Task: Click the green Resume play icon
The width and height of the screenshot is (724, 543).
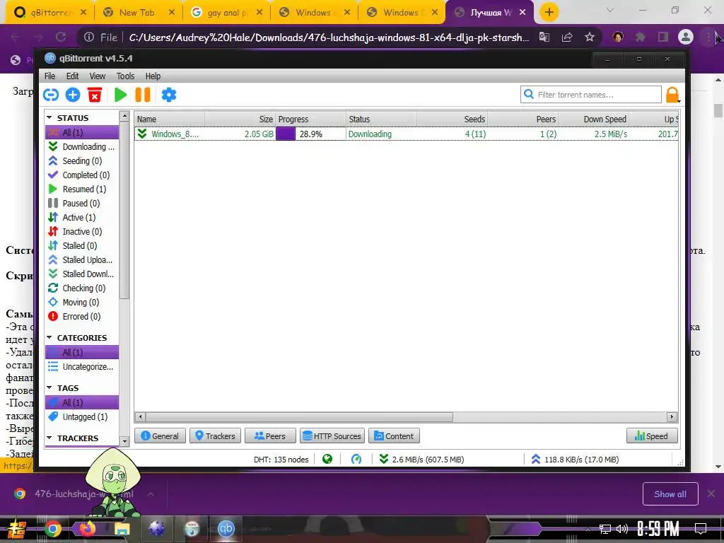Action: pos(120,95)
